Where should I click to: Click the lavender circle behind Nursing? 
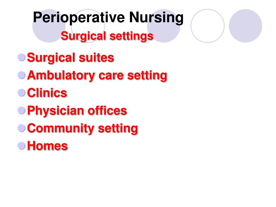tap(164, 26)
